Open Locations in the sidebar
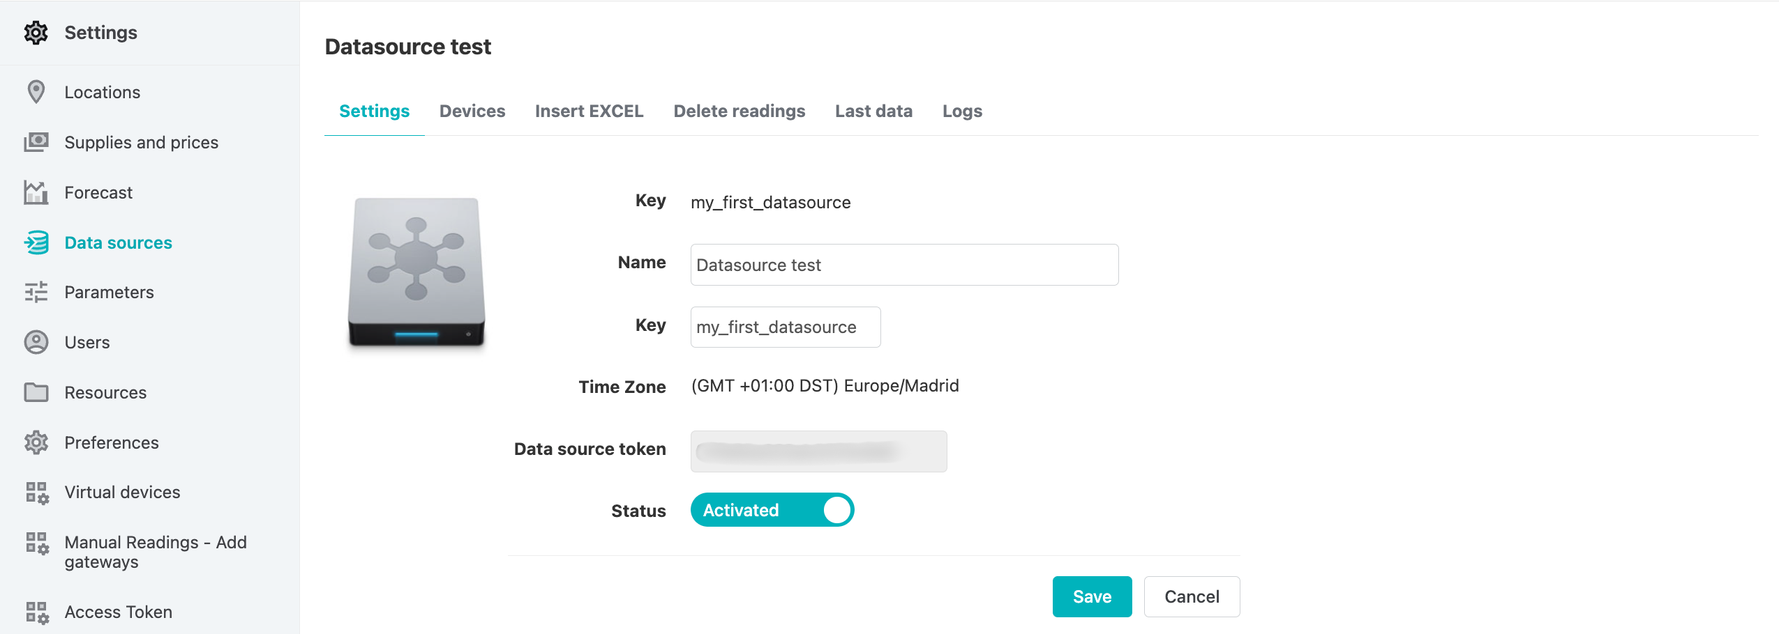Viewport: 1779px width, 634px height. pyautogui.click(x=102, y=92)
